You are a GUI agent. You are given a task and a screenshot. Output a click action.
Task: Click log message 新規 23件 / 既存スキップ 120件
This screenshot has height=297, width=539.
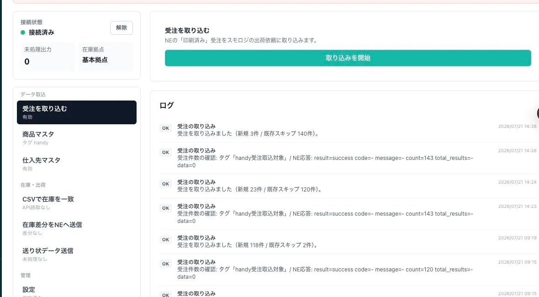(250, 190)
